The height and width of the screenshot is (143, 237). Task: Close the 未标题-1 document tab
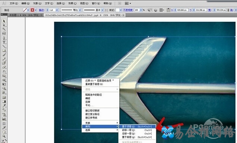click(41, 15)
